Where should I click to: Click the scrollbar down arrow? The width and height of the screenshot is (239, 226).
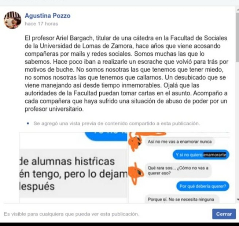point(238,199)
